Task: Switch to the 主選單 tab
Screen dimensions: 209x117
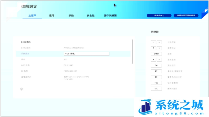Action: [x=32, y=15]
